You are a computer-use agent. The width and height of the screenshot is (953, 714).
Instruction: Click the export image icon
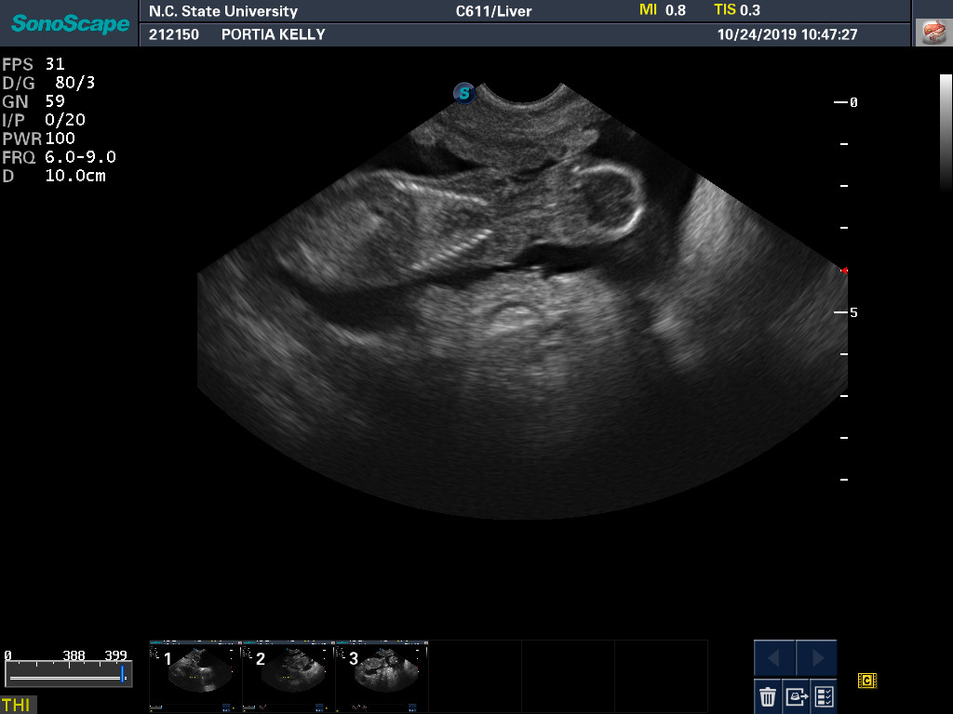796,695
